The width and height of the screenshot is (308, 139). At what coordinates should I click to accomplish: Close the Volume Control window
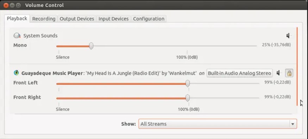point(6,5)
